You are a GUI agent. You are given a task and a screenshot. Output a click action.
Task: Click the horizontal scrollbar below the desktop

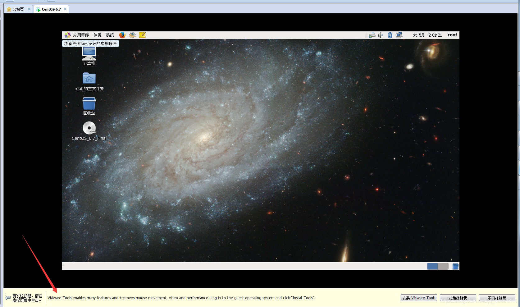coord(217,266)
